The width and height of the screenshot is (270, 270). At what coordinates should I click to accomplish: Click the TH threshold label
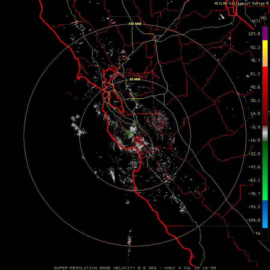click(258, 234)
